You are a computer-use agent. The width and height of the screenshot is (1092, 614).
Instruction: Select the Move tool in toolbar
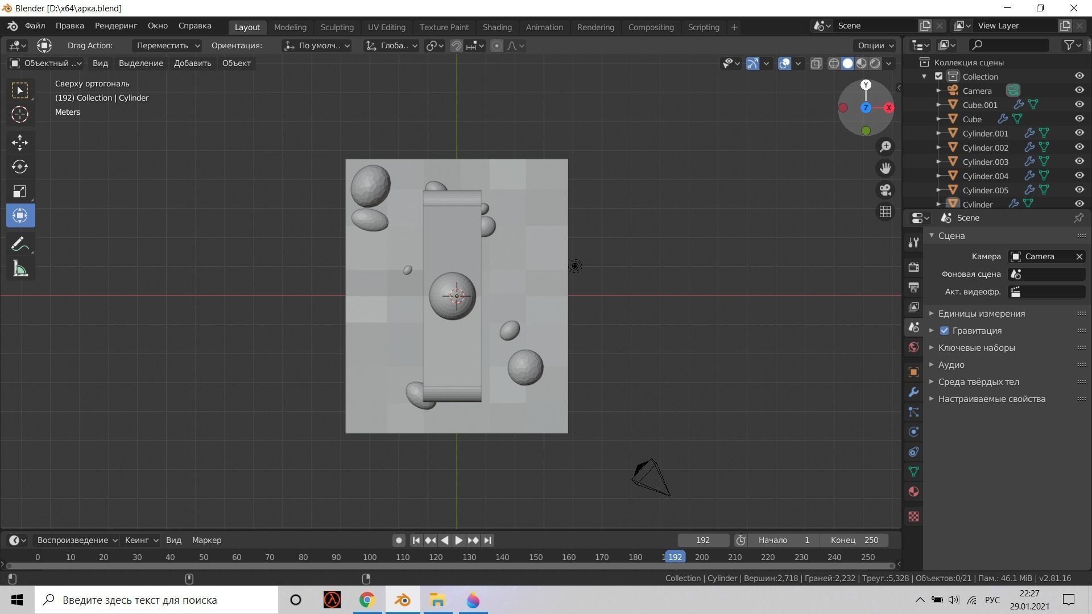pyautogui.click(x=20, y=142)
